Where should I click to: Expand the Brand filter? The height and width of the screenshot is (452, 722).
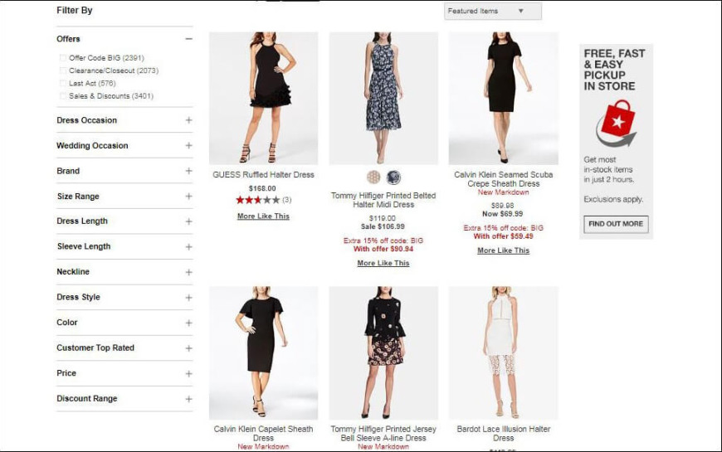point(188,171)
